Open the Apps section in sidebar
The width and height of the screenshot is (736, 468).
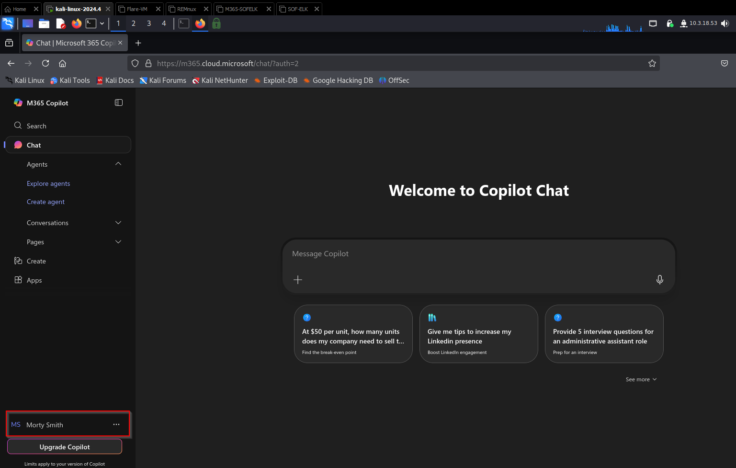tap(34, 280)
